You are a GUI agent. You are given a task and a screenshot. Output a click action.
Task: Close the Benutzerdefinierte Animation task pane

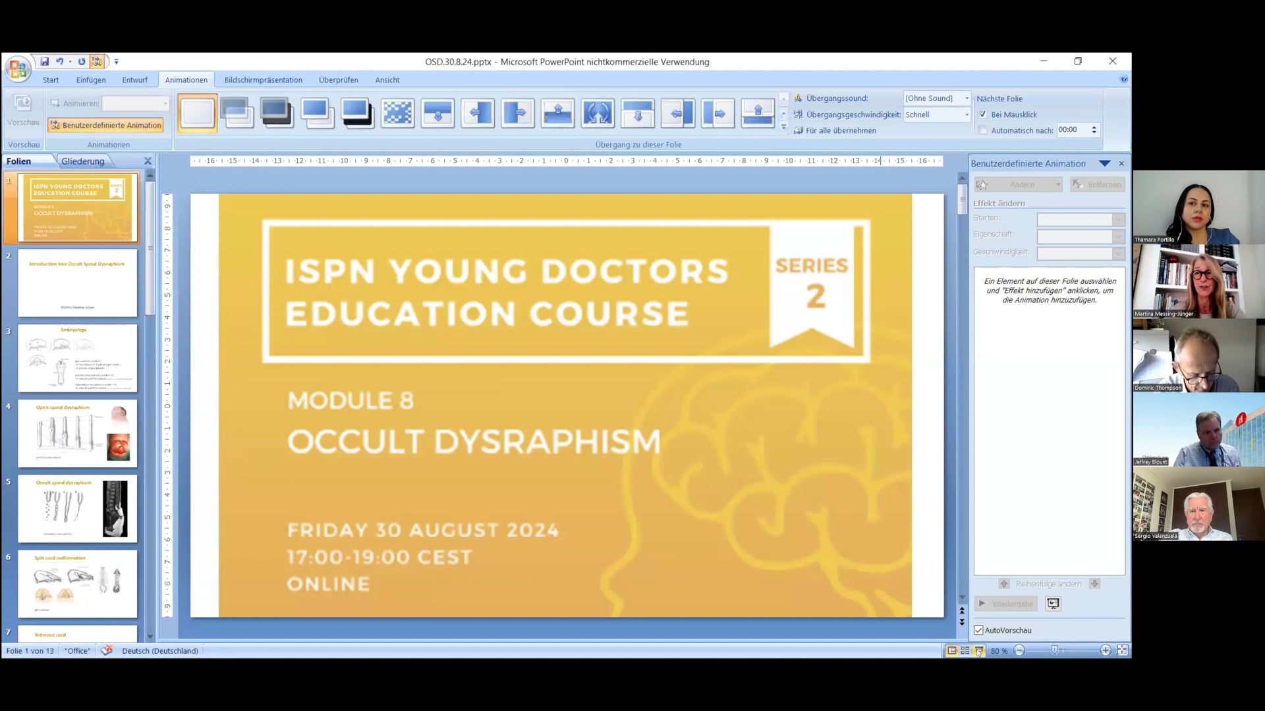pyautogui.click(x=1121, y=163)
